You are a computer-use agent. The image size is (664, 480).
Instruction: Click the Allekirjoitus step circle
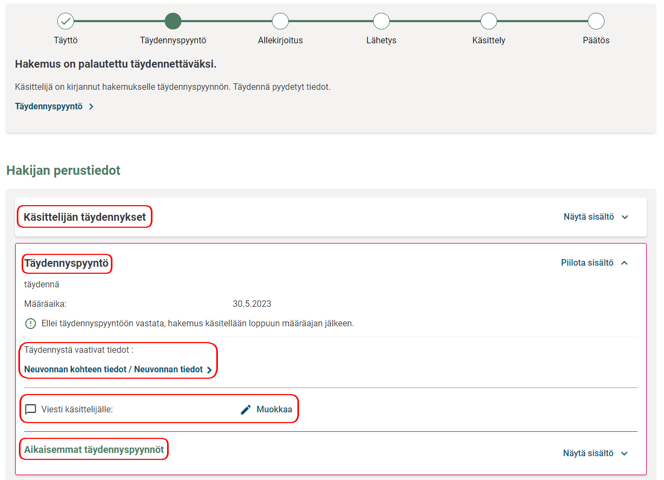pos(280,21)
